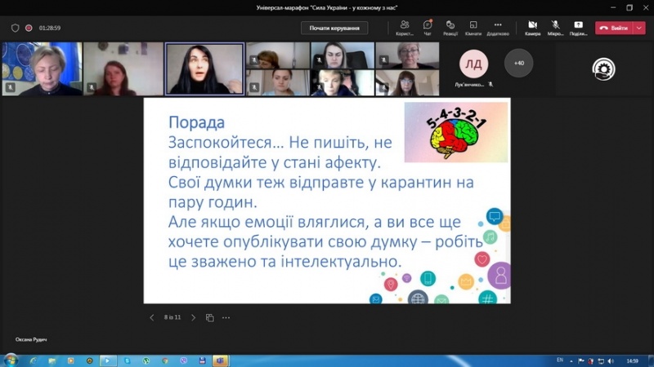
Task: Open the More actions (Додатково) menu
Action: [x=497, y=27]
